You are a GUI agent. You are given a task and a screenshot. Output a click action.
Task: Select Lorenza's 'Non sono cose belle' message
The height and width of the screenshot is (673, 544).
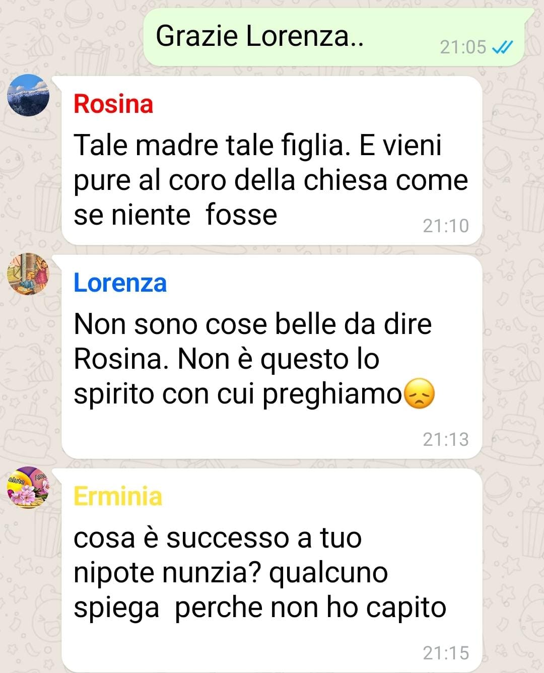(272, 357)
